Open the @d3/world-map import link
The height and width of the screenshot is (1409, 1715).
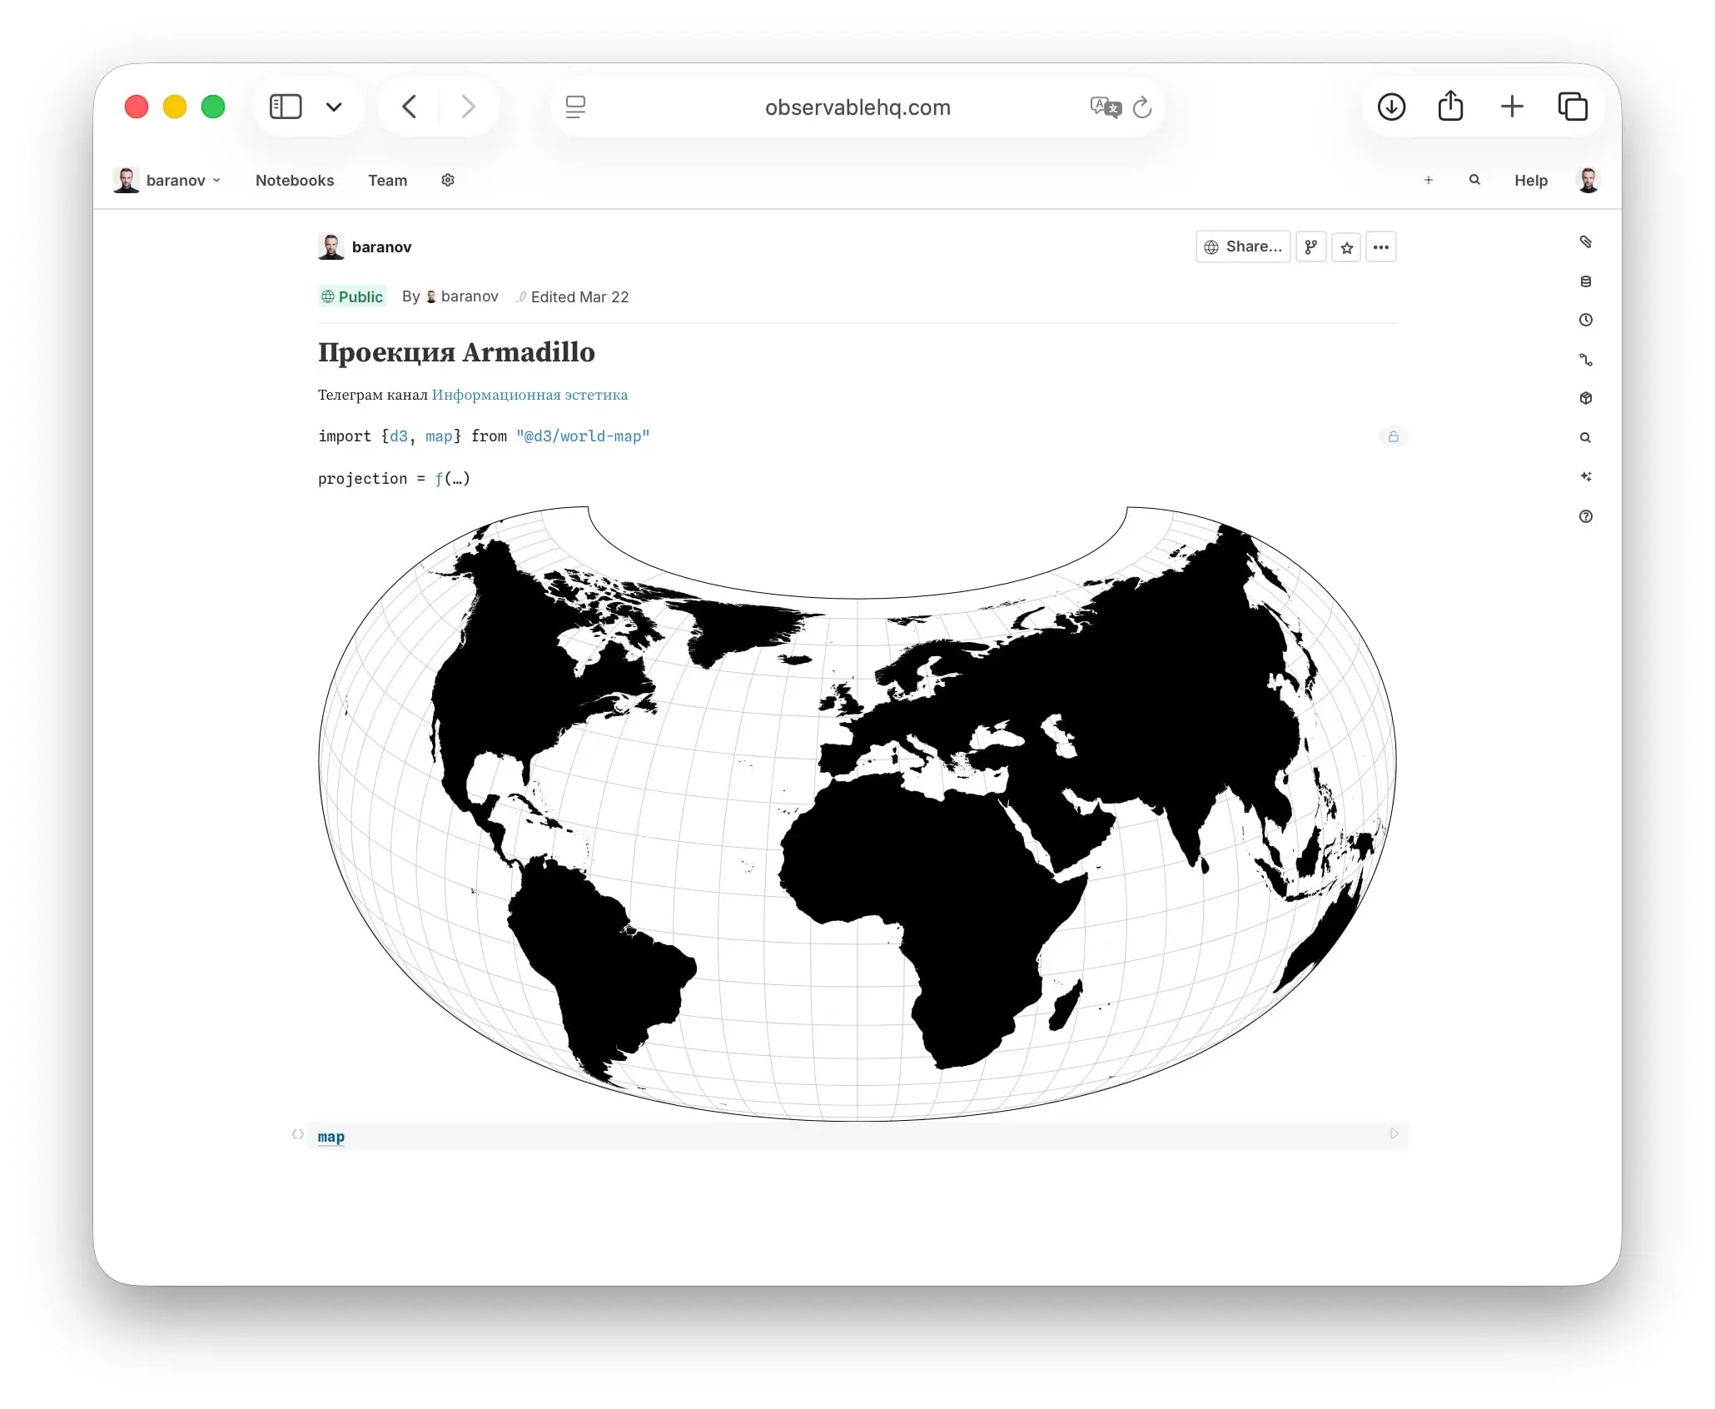(582, 436)
